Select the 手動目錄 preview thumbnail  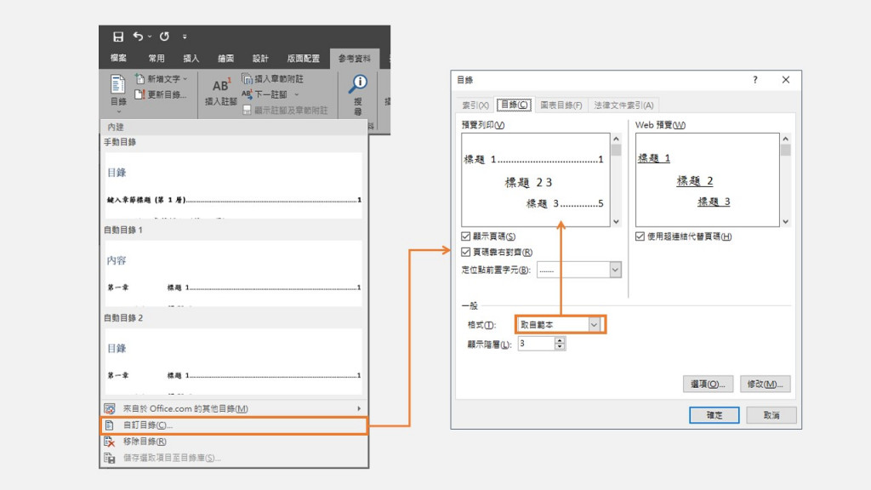tap(233, 185)
